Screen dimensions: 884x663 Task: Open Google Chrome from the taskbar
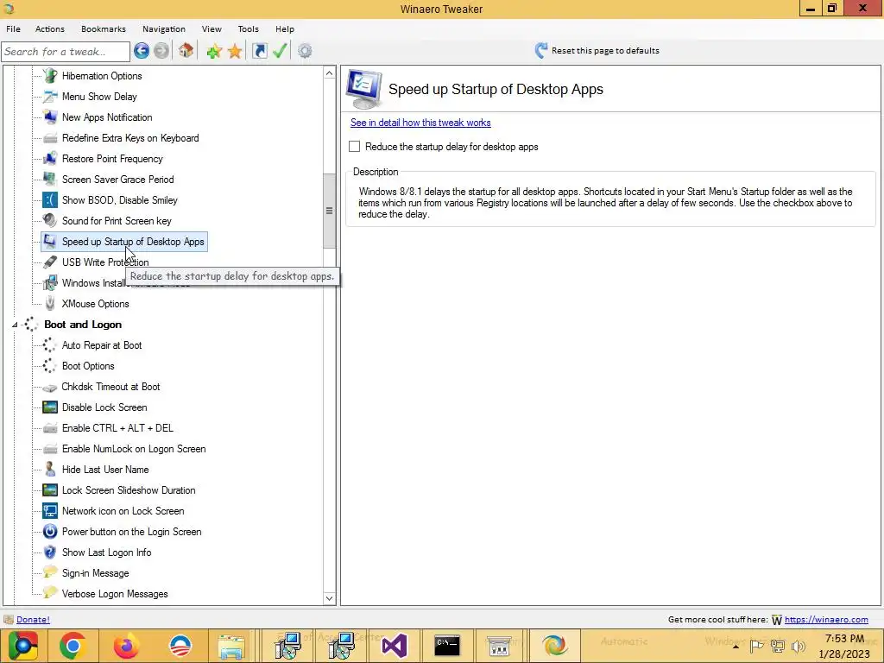pyautogui.click(x=73, y=646)
